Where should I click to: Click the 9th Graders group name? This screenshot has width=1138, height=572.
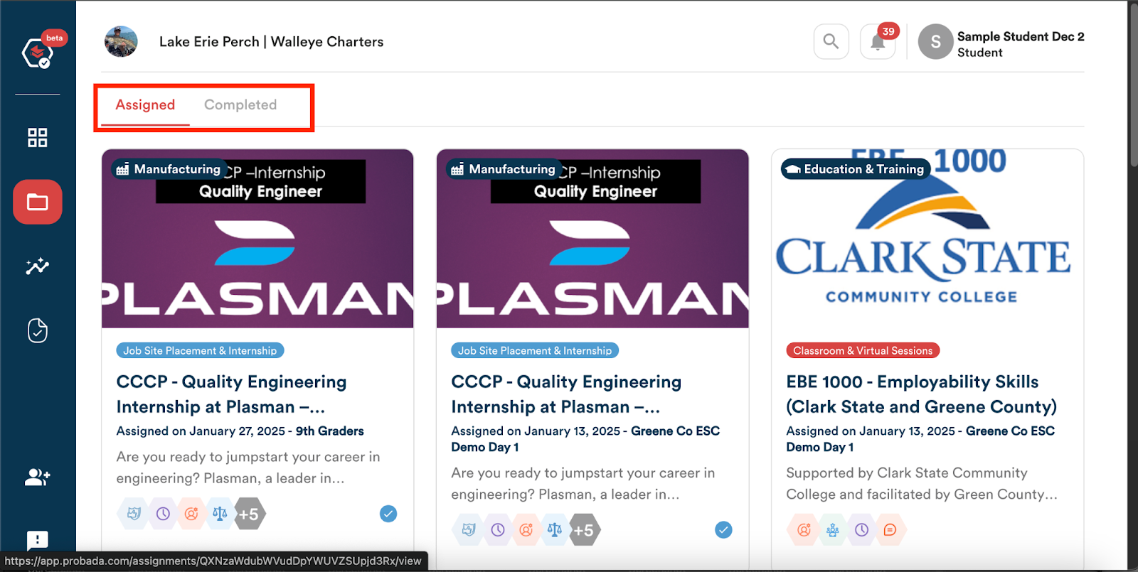[x=330, y=431]
